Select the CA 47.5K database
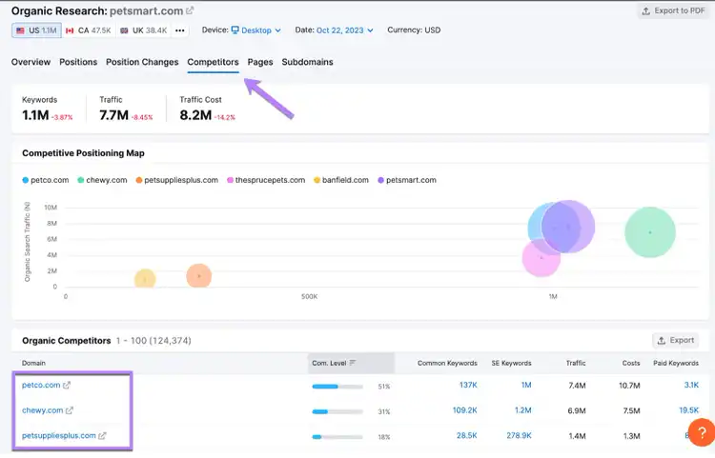715x458 pixels. pos(89,30)
